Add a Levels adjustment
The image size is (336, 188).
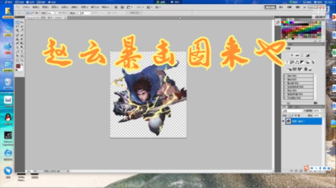pos(297,55)
